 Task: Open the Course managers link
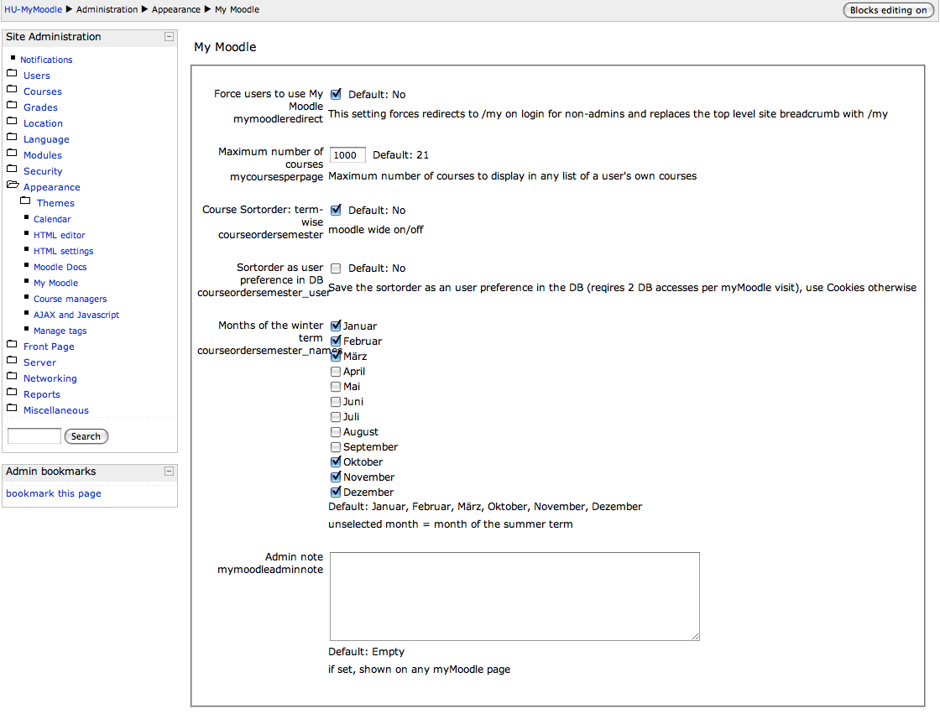(70, 300)
